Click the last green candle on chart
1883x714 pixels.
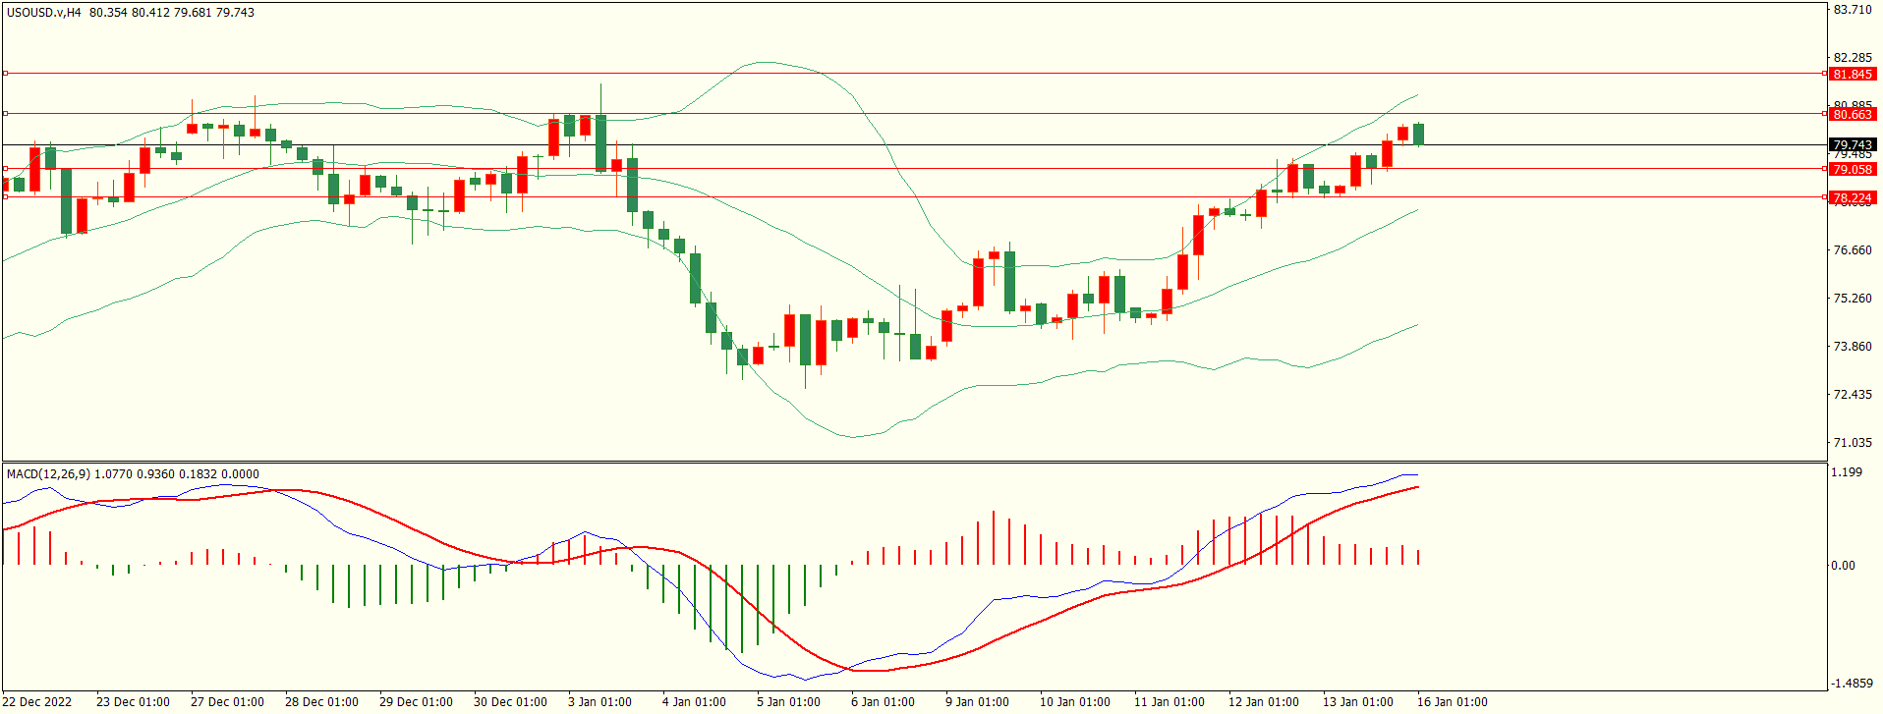[1418, 134]
